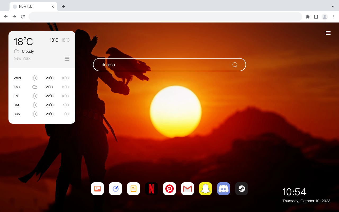The width and height of the screenshot is (339, 212).
Task: Select the Fri. forecast day label
Action: click(x=16, y=96)
